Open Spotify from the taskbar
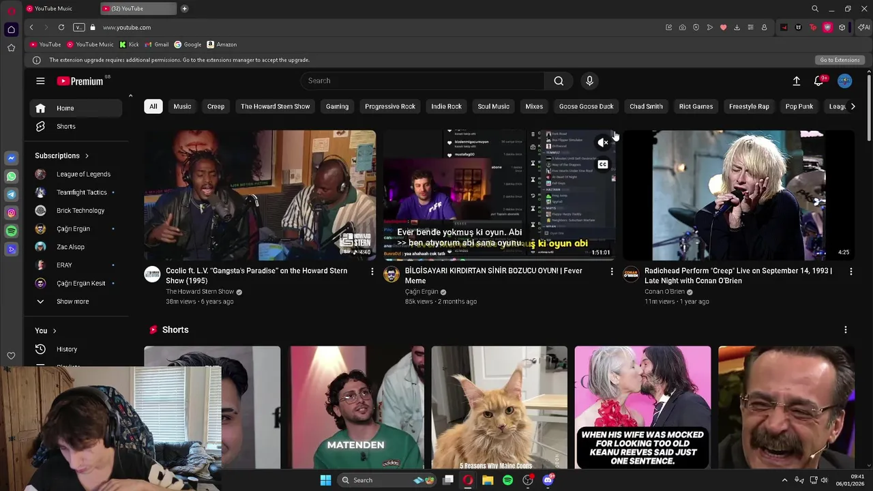The height and width of the screenshot is (491, 873). 507,480
